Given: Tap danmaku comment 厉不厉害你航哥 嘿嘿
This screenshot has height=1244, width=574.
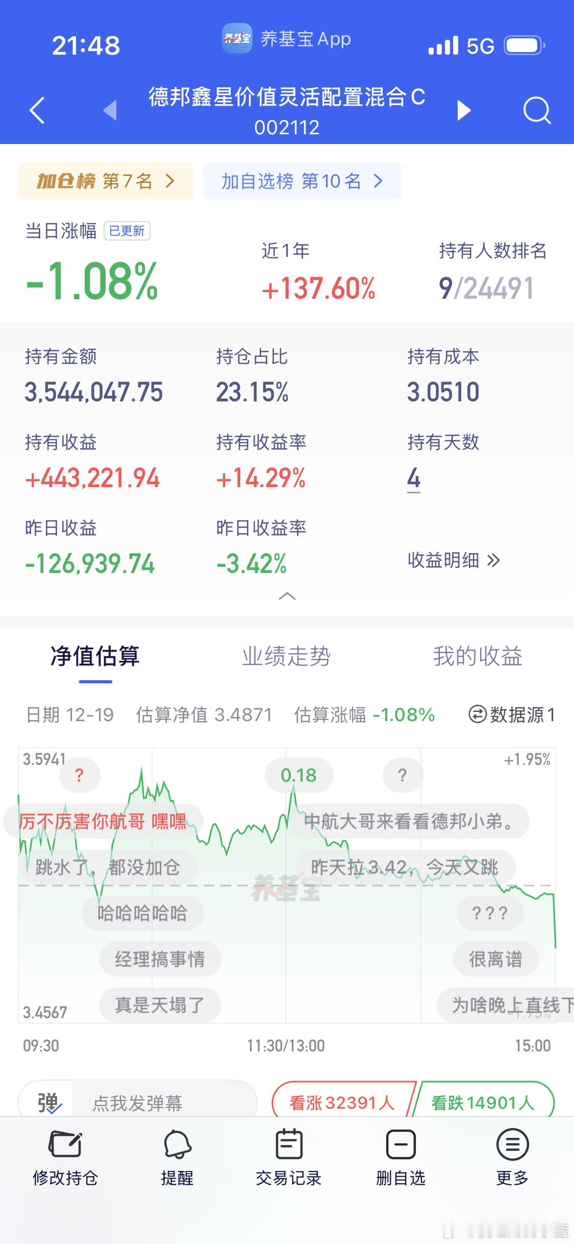Looking at the screenshot, I should click(103, 821).
